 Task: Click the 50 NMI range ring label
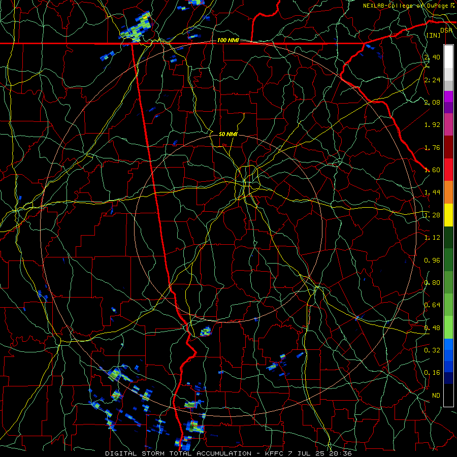tap(228, 134)
